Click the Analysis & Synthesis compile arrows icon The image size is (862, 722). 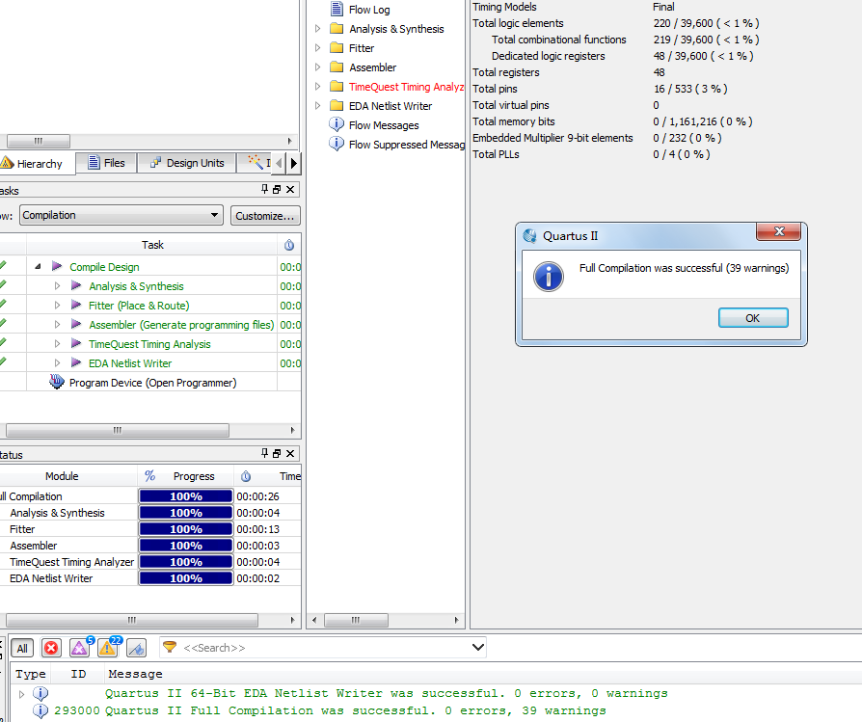click(76, 285)
